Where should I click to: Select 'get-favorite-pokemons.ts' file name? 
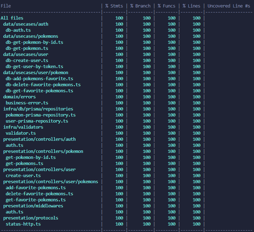tap(36, 200)
